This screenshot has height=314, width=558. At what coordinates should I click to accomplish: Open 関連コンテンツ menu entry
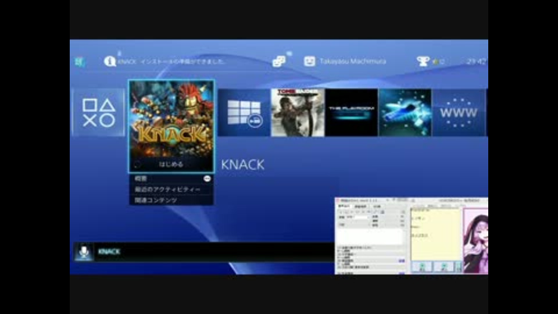click(x=171, y=200)
